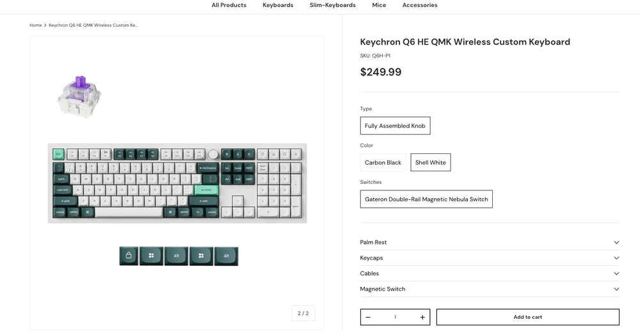Expand the Keycaps section chevron
The width and height of the screenshot is (640, 331).
click(x=616, y=258)
